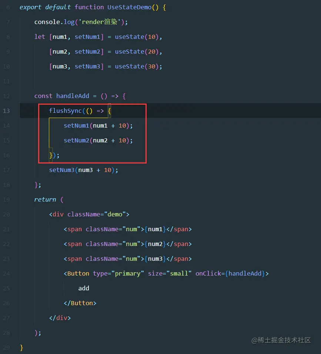The height and width of the screenshot is (354, 321).
Task: Place cursor on setNum2(num2 + 10) statement
Action: click(x=98, y=141)
